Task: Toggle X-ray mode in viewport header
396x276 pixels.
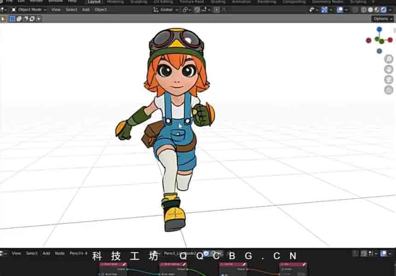Action: [x=355, y=10]
